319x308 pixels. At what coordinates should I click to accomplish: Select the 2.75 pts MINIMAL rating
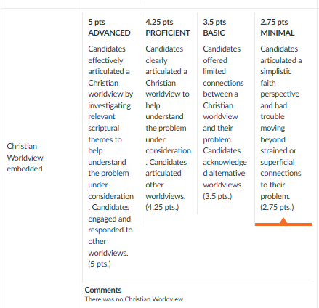pyautogui.click(x=283, y=118)
